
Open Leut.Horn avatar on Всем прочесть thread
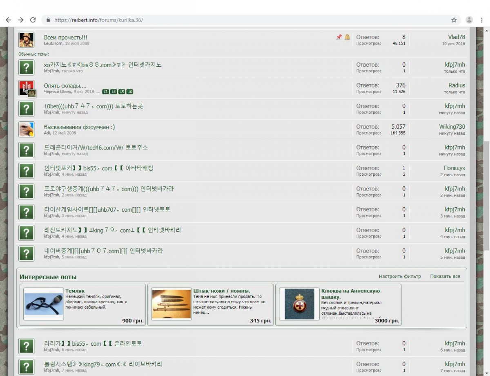(x=27, y=40)
